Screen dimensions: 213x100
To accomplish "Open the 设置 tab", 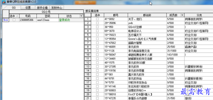I will (x=28, y=8).
